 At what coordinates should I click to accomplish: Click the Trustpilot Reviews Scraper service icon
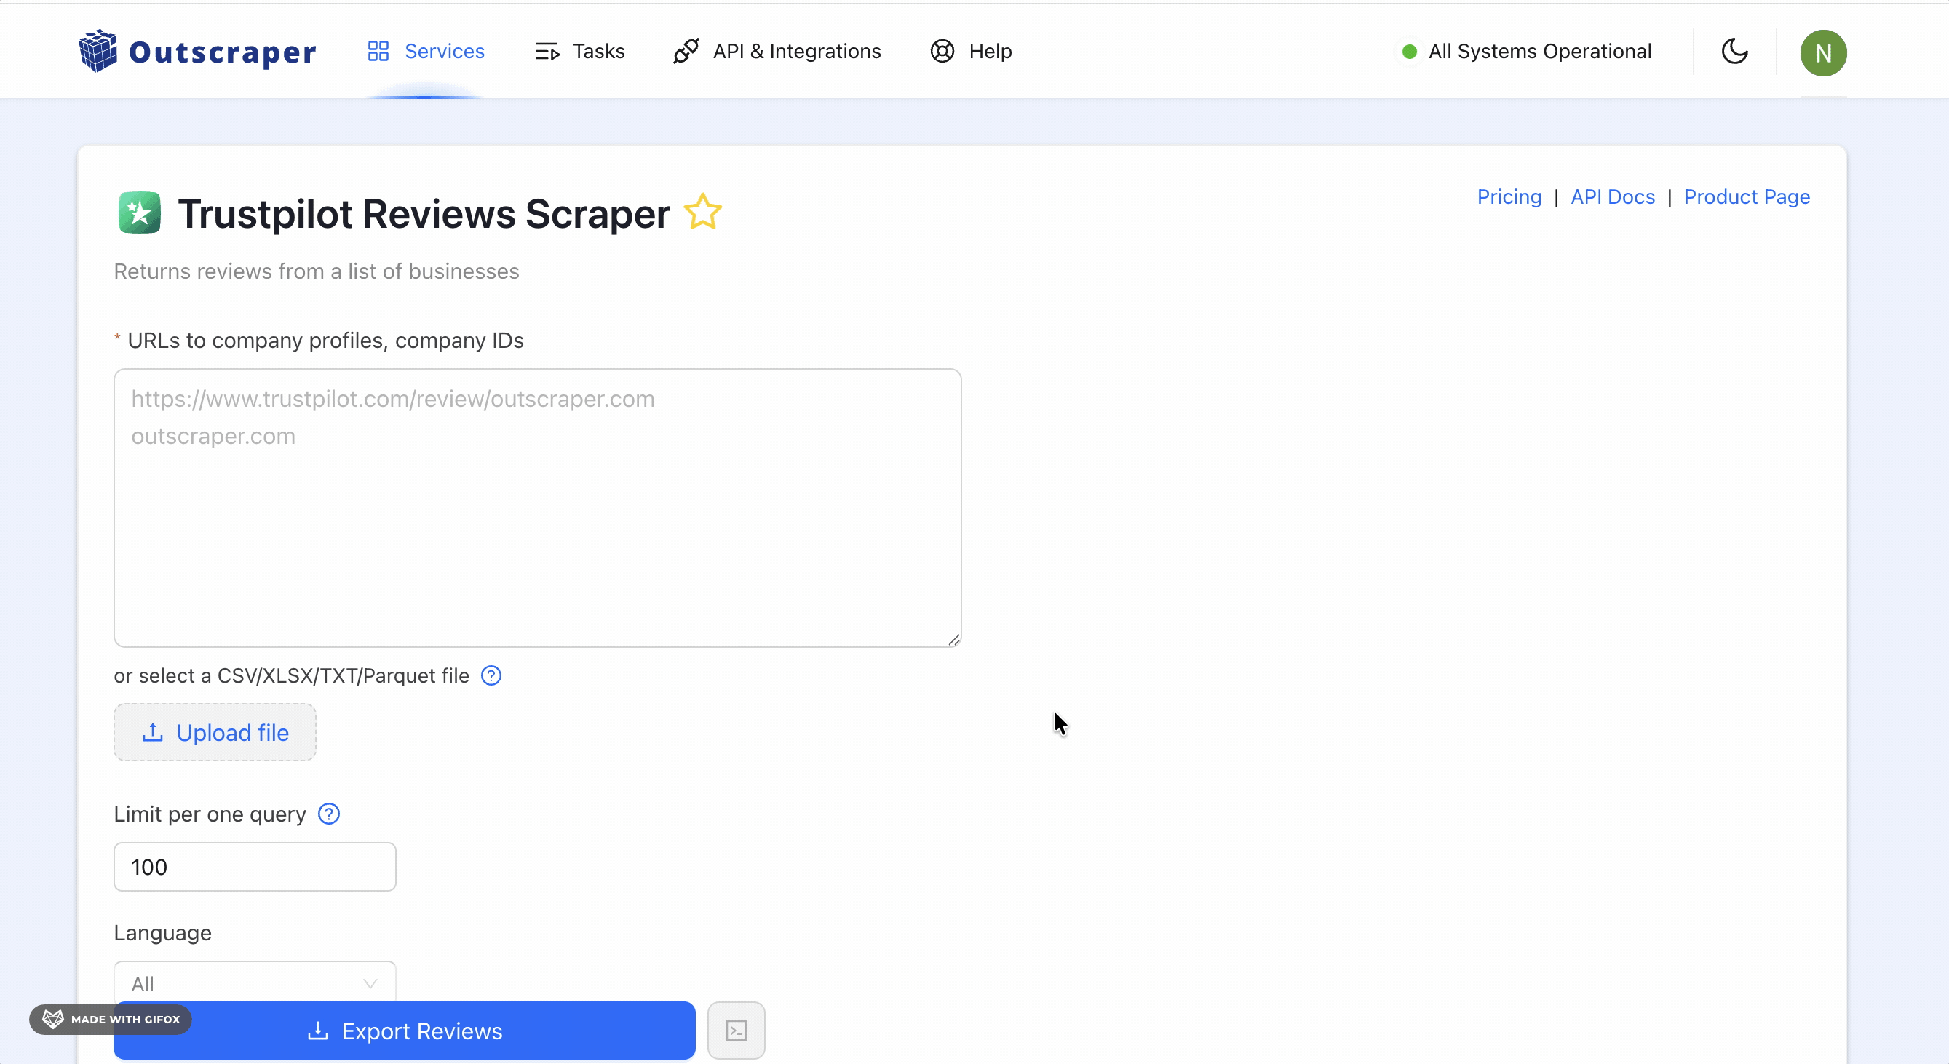click(x=139, y=213)
